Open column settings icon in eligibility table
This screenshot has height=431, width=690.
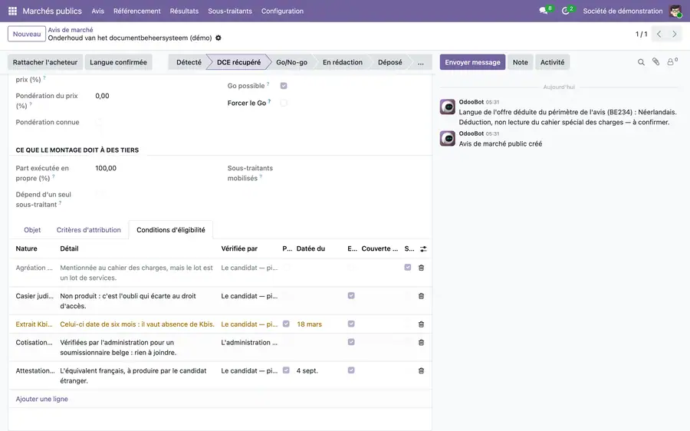click(423, 248)
